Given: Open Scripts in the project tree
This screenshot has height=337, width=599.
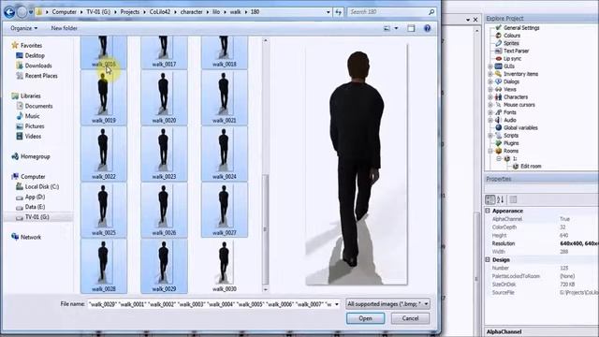Looking at the screenshot, I should [511, 135].
